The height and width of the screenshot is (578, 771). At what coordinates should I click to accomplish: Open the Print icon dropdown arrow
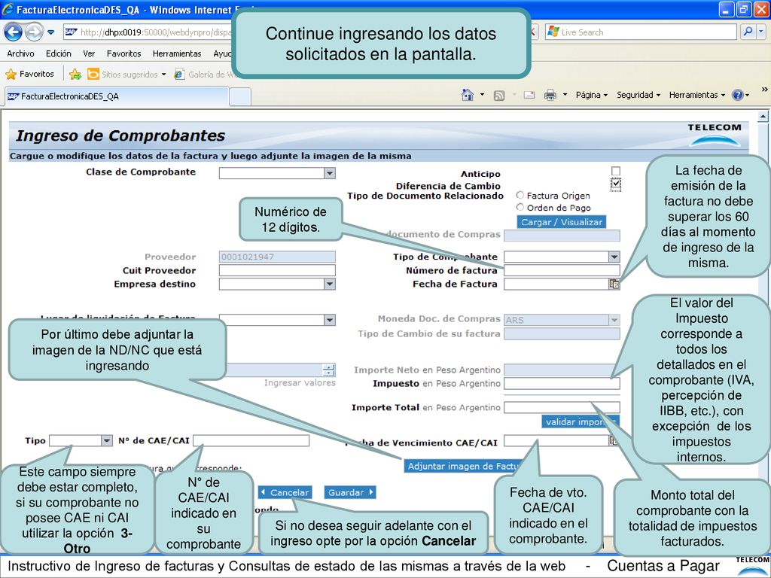pyautogui.click(x=565, y=95)
